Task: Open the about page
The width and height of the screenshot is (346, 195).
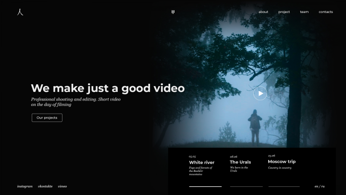Action: coord(263,12)
